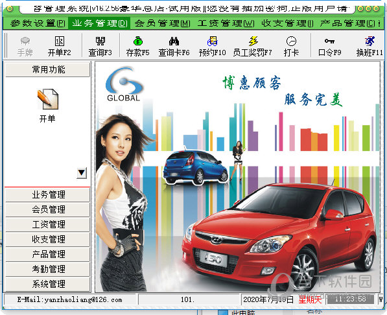The width and height of the screenshot is (387, 315).
Task: Open the 收支管理(I) menu
Action: 287,23
